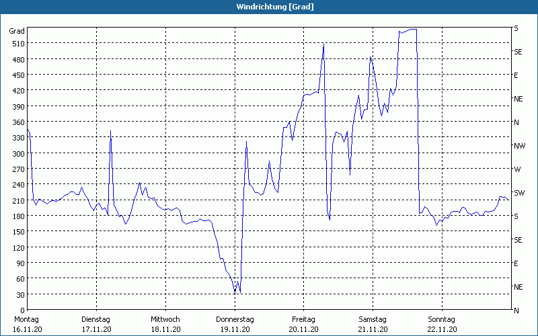538x336 pixels.
Task: Click the 'Samstag' day label
Action: [x=373, y=320]
